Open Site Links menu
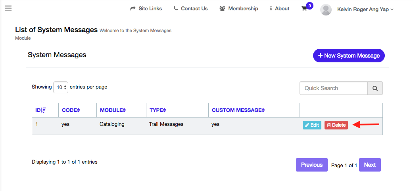Image resolution: width=413 pixels, height=191 pixels. point(146,8)
